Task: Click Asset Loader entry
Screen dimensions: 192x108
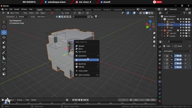Action: [87, 71]
